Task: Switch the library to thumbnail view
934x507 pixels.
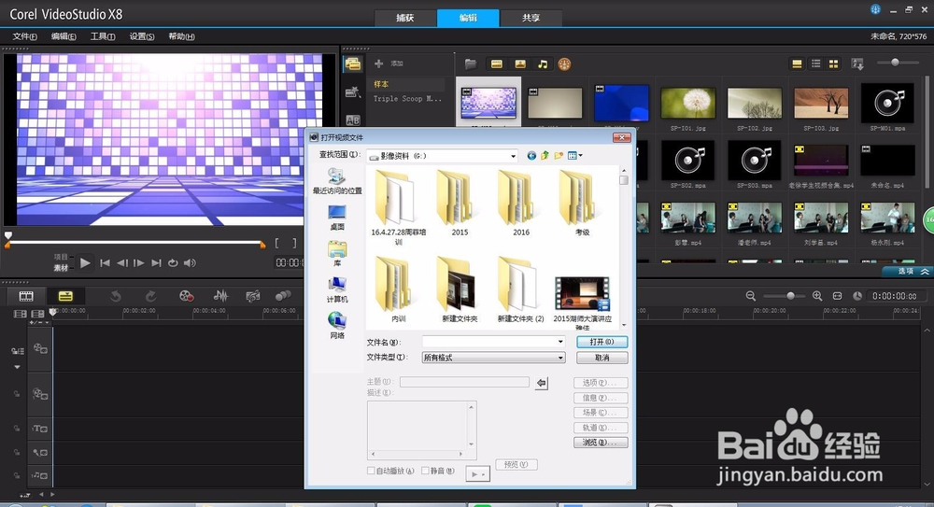Action: pyautogui.click(x=833, y=63)
